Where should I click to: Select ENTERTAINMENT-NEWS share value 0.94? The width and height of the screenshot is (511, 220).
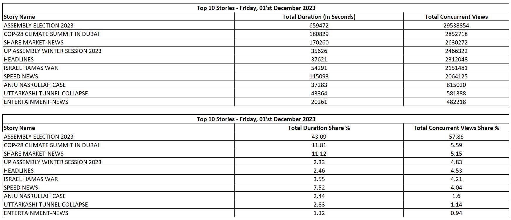point(456,213)
